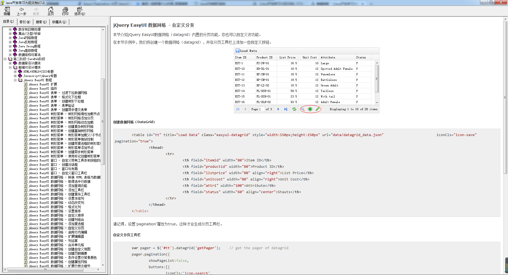The image size is (508, 275).
Task: Click the Load Data datagrid example image
Action: coord(306,80)
